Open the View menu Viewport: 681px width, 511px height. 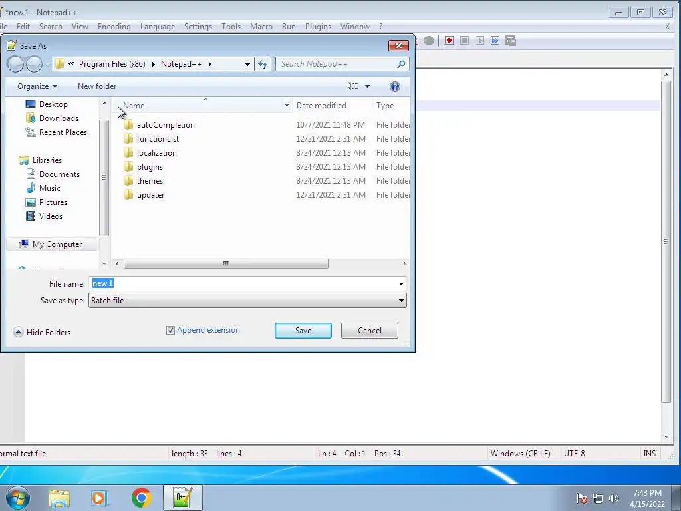coord(80,27)
